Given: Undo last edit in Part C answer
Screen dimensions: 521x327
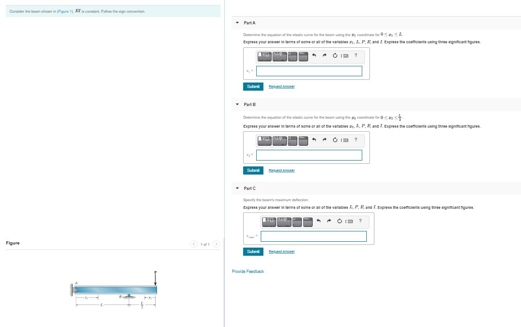Looking at the screenshot, I should [318, 221].
